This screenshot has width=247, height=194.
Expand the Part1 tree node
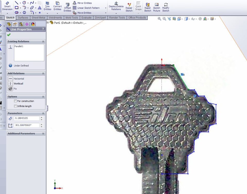pos(48,23)
